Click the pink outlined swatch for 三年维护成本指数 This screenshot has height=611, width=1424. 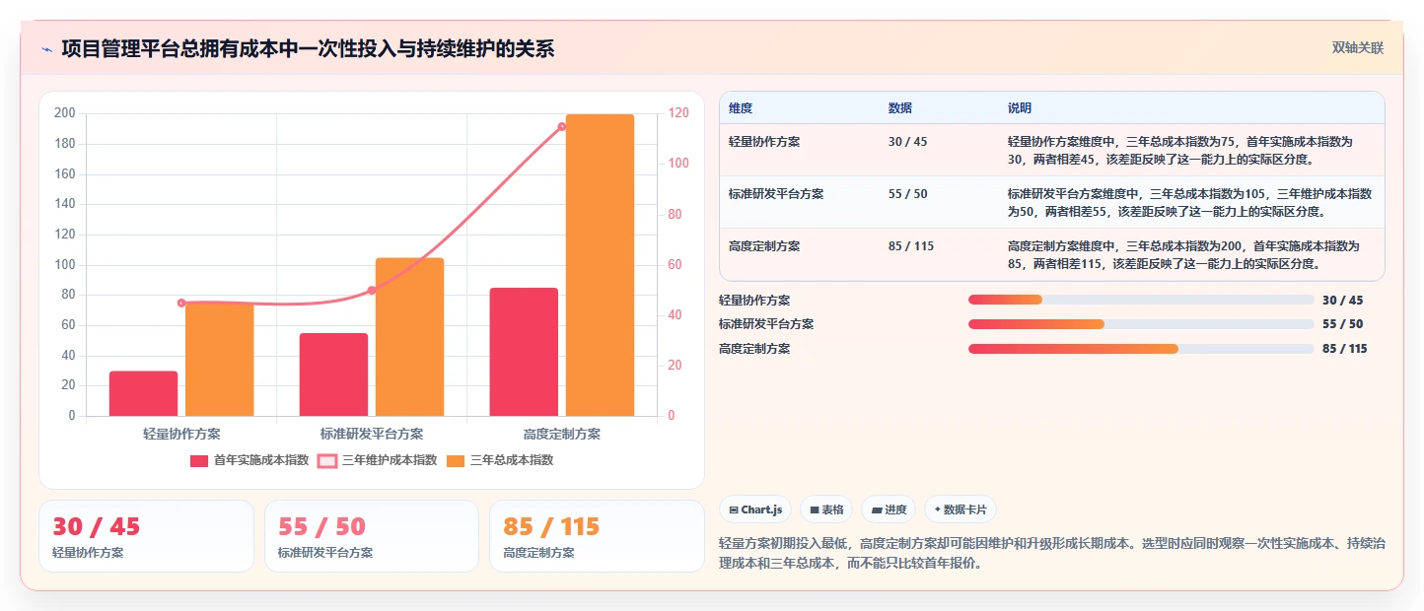[x=327, y=460]
